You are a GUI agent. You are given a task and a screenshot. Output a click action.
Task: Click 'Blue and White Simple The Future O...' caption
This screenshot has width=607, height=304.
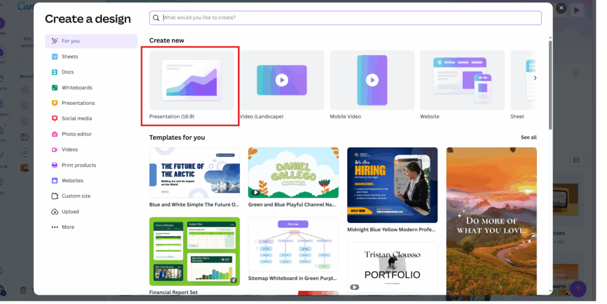194,204
